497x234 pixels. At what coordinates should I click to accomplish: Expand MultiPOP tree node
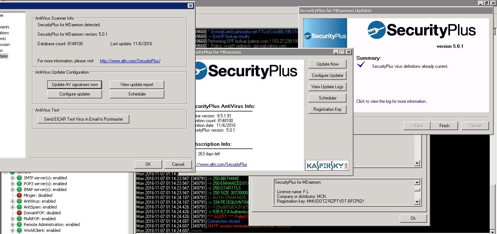(13, 219)
